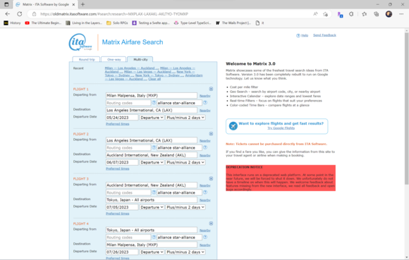
Task: Open Flight 3 Departure time type dropdown
Action: click(152, 207)
